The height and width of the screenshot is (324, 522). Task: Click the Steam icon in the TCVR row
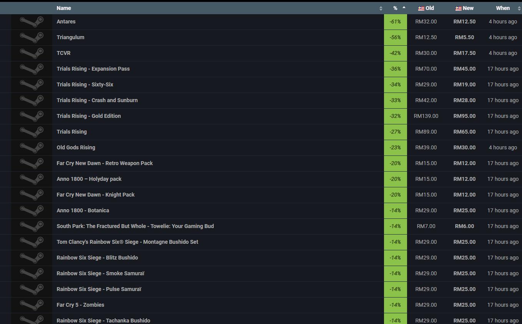click(x=32, y=53)
